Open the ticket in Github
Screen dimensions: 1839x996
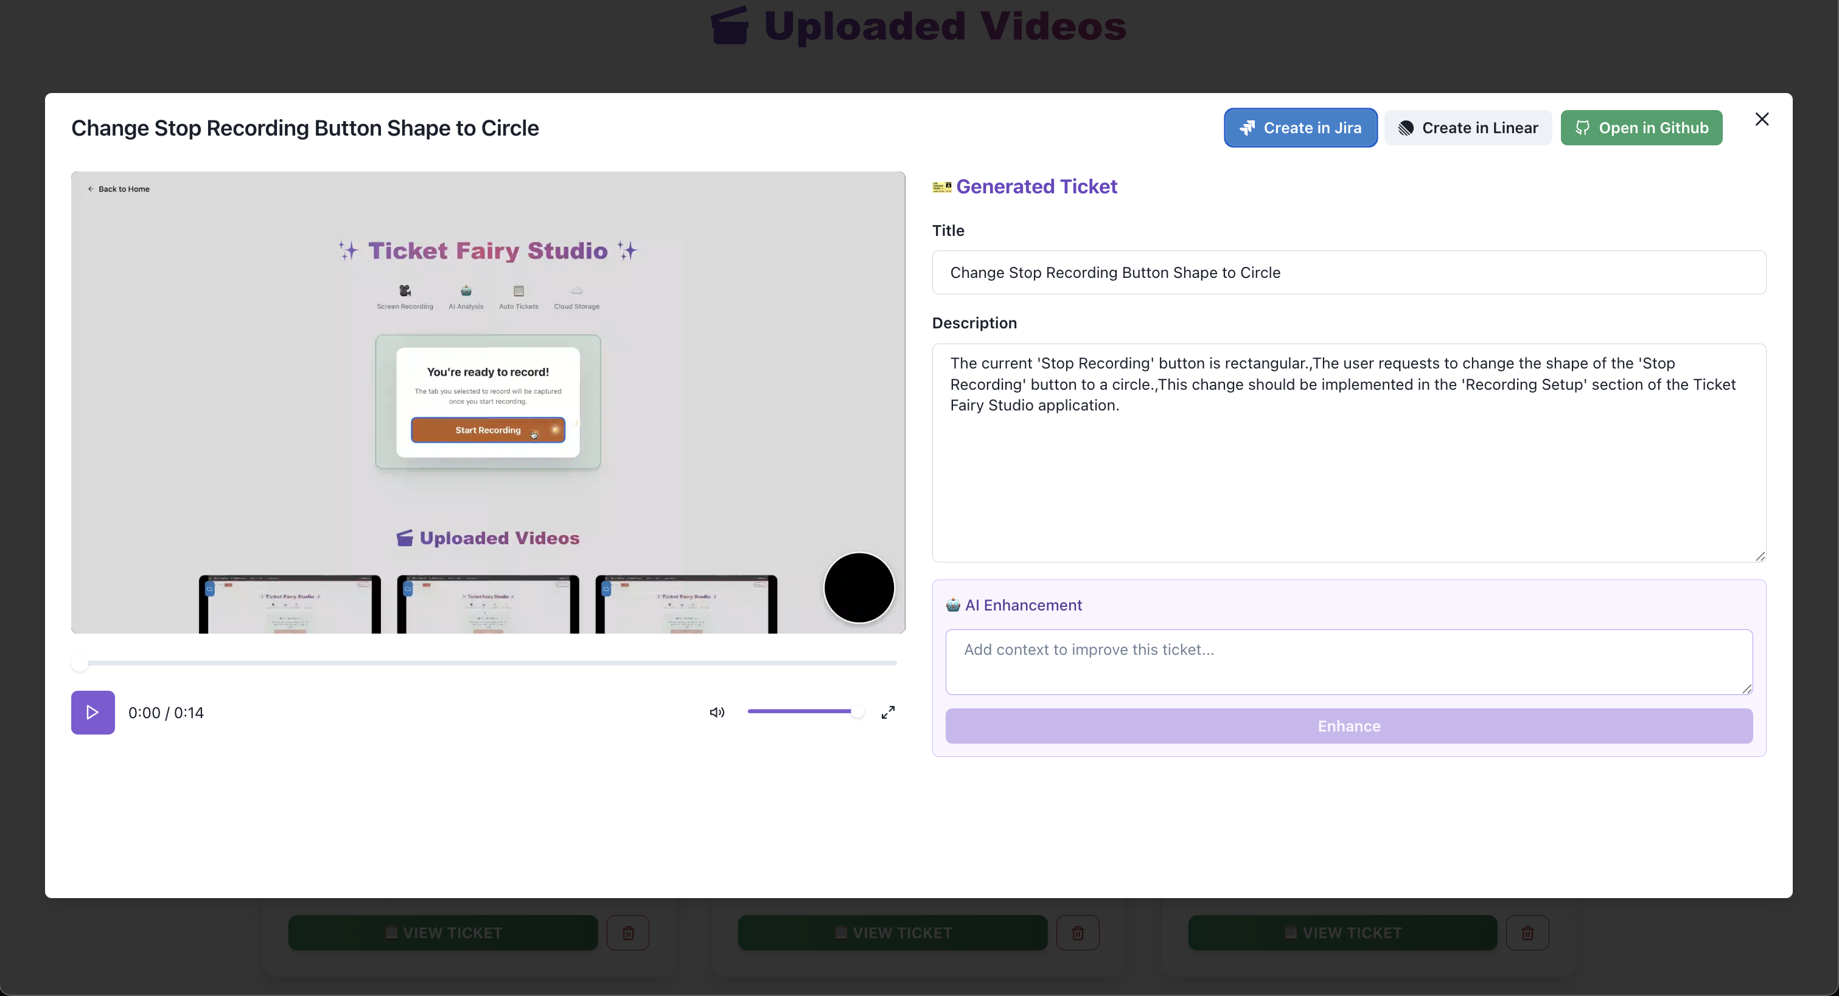pyautogui.click(x=1641, y=128)
